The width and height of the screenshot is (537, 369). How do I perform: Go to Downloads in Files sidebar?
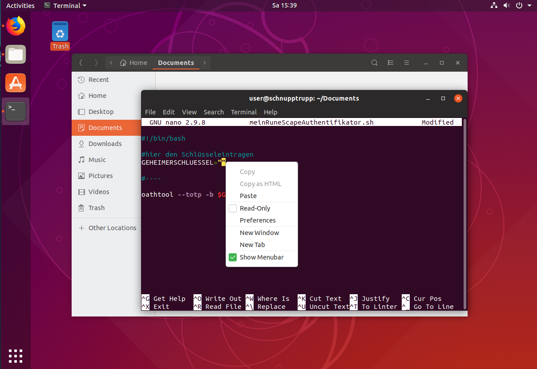105,144
